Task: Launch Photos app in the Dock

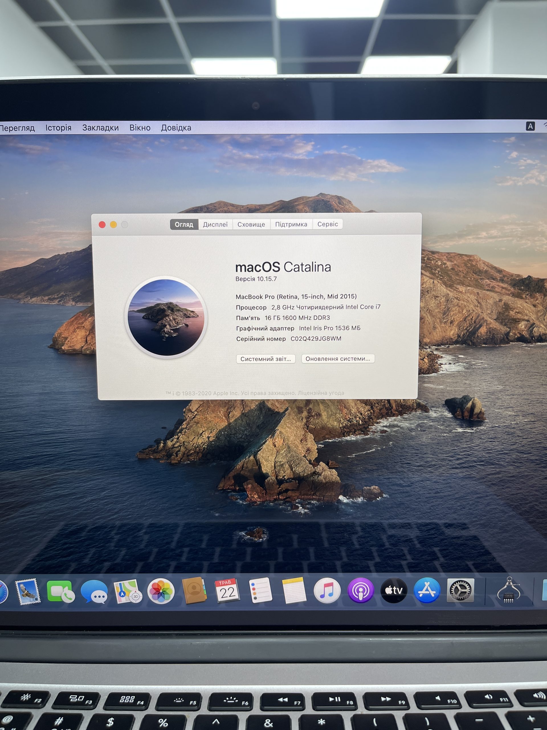Action: [161, 591]
